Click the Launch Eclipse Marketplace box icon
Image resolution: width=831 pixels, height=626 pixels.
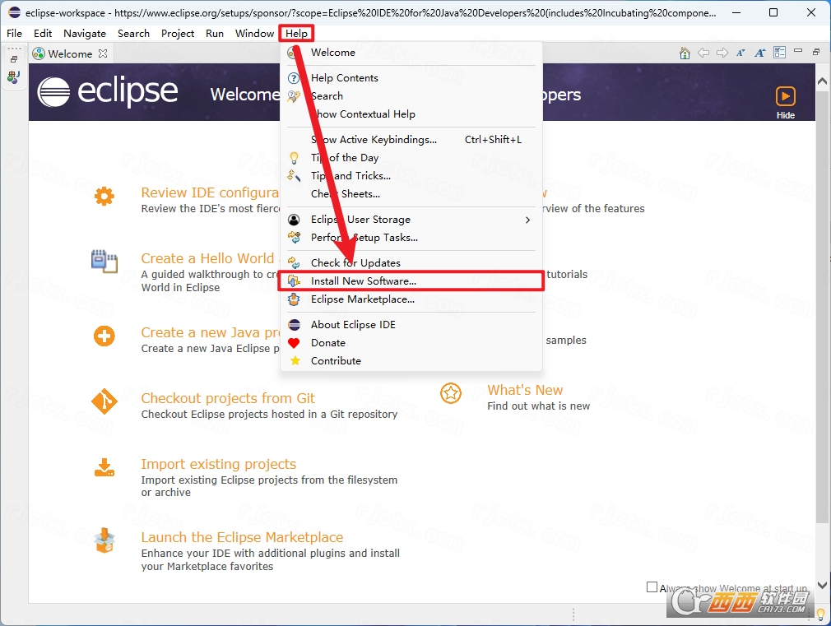tap(104, 540)
